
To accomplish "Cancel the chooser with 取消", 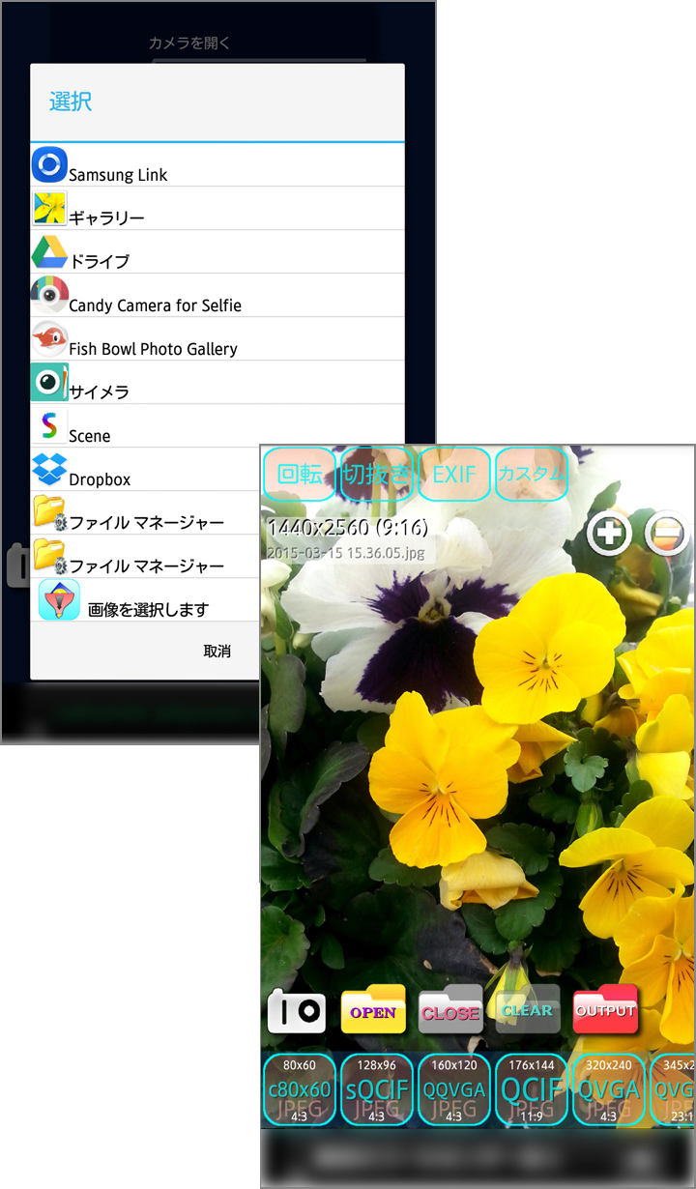I will [x=217, y=652].
